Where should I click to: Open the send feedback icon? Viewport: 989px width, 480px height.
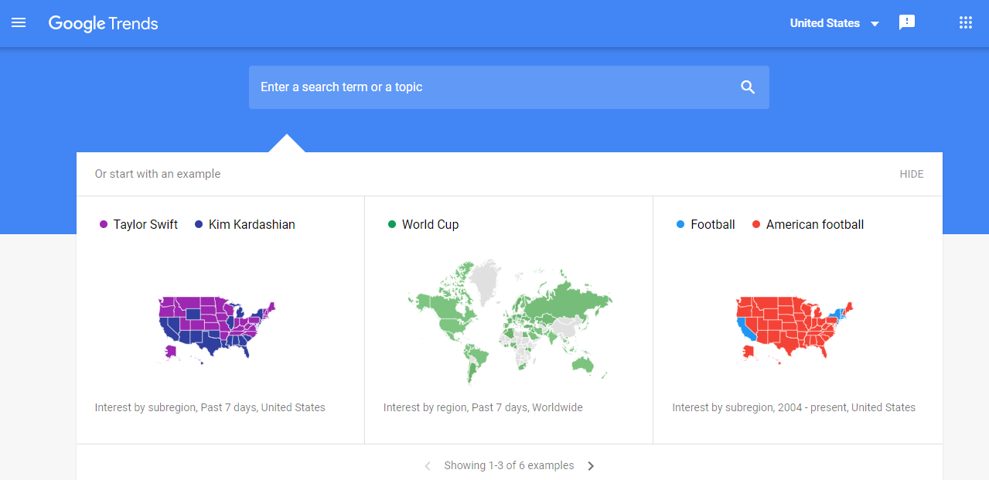pos(906,22)
